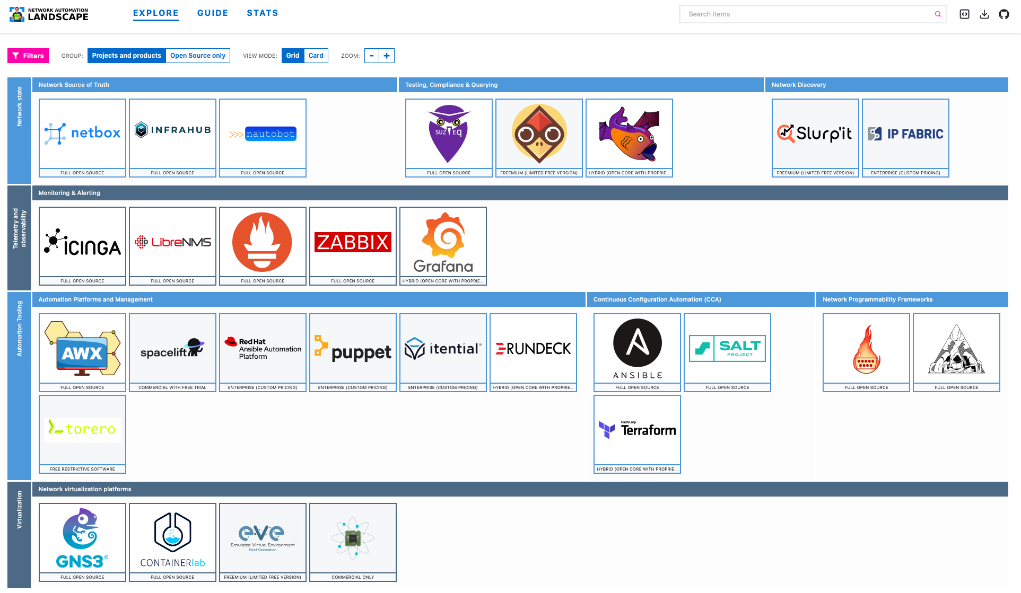Toggle the Open Source only filter
The image size is (1021, 593).
(198, 56)
